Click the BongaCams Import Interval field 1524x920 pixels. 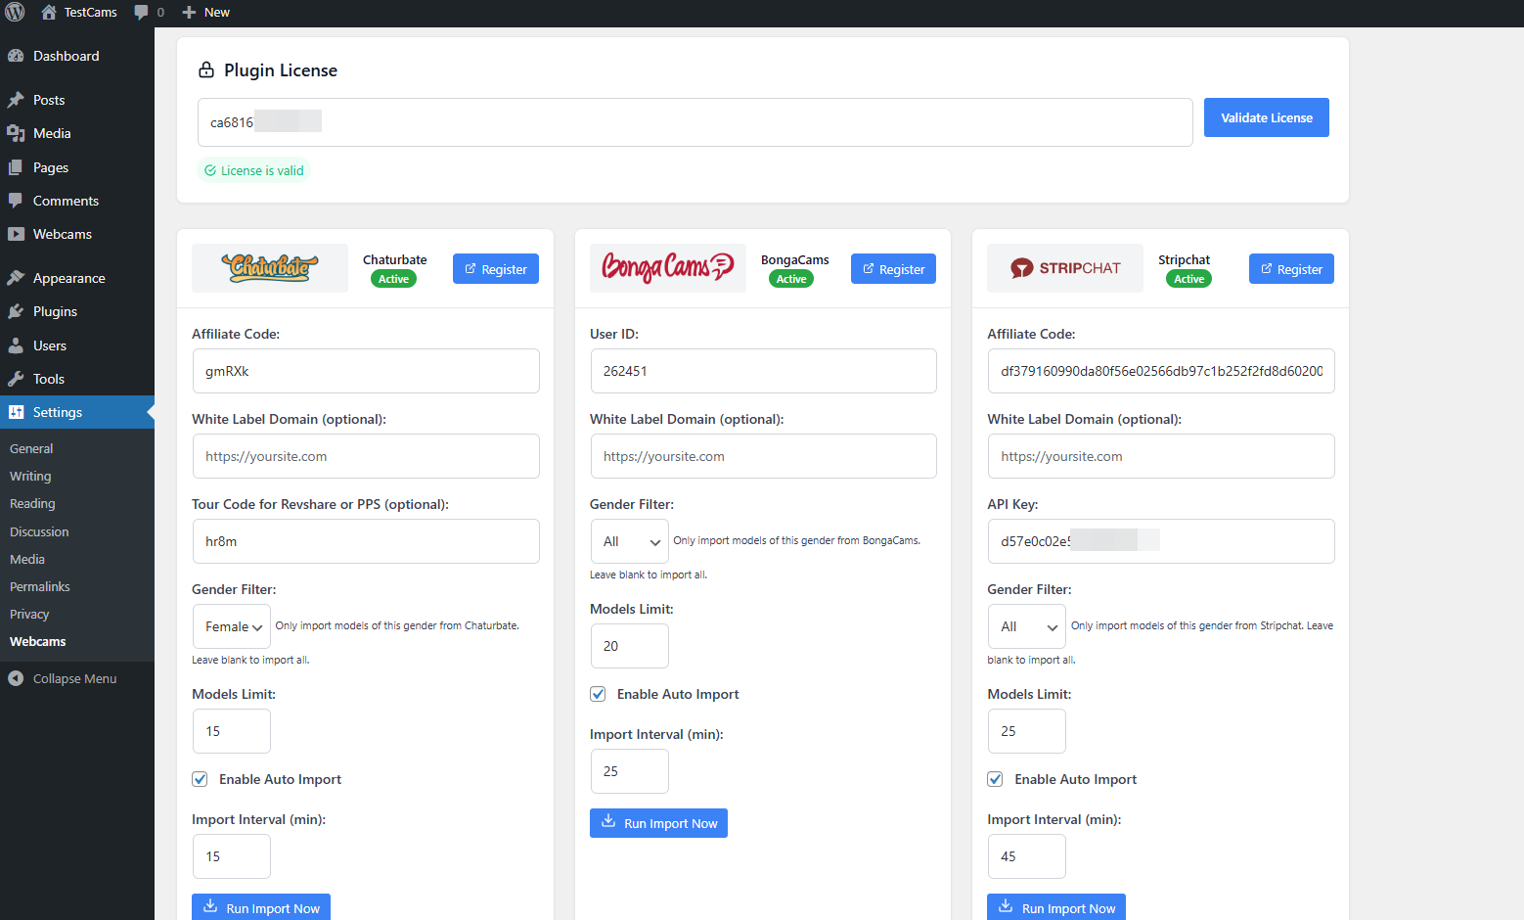tap(630, 771)
